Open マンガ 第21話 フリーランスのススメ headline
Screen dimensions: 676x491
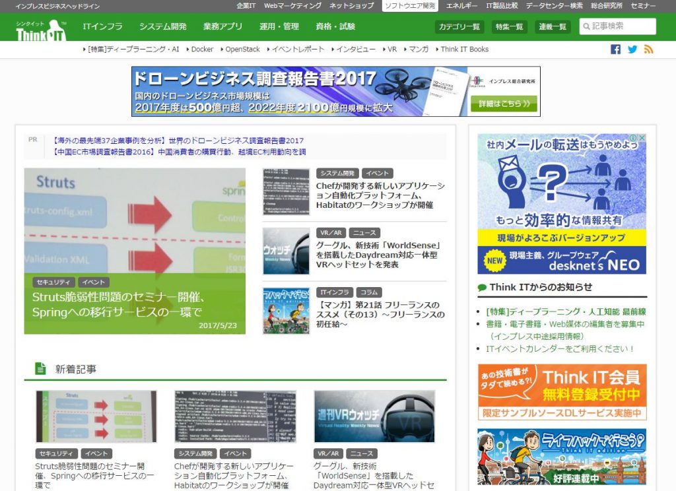click(380, 314)
